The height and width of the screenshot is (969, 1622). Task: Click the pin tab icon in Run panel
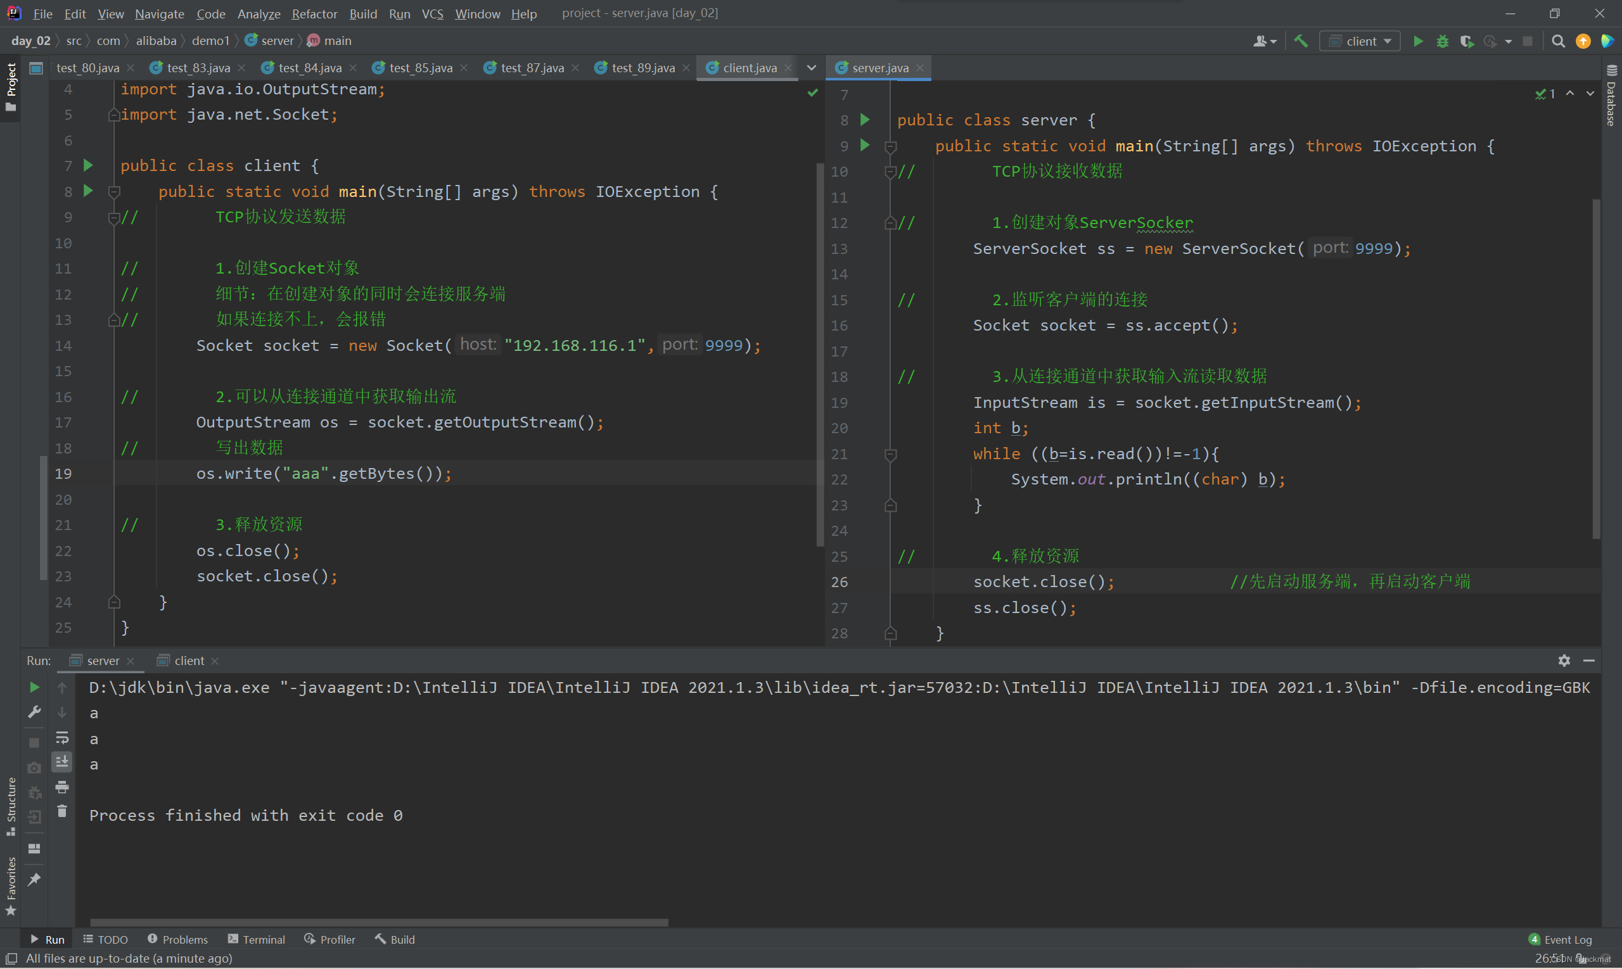(35, 880)
